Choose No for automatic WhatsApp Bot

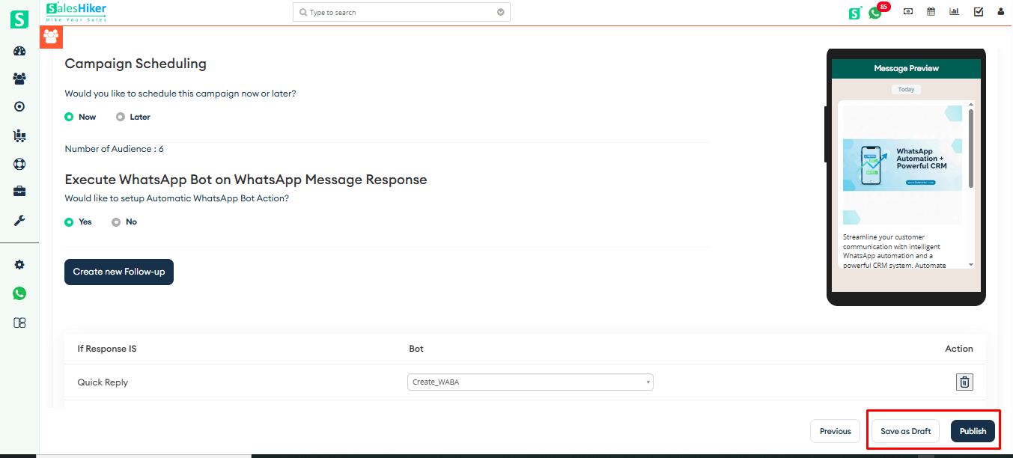[x=116, y=222]
